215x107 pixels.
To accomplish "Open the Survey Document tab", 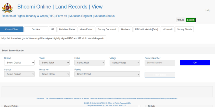I will click(107, 29).
